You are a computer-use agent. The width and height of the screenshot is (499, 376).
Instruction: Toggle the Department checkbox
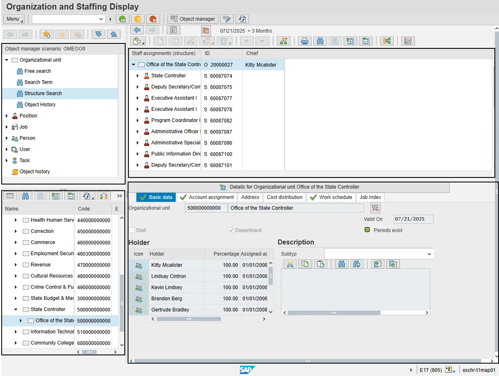(x=231, y=230)
